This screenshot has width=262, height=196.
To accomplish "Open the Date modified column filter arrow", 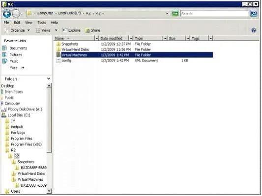I will (131, 38).
